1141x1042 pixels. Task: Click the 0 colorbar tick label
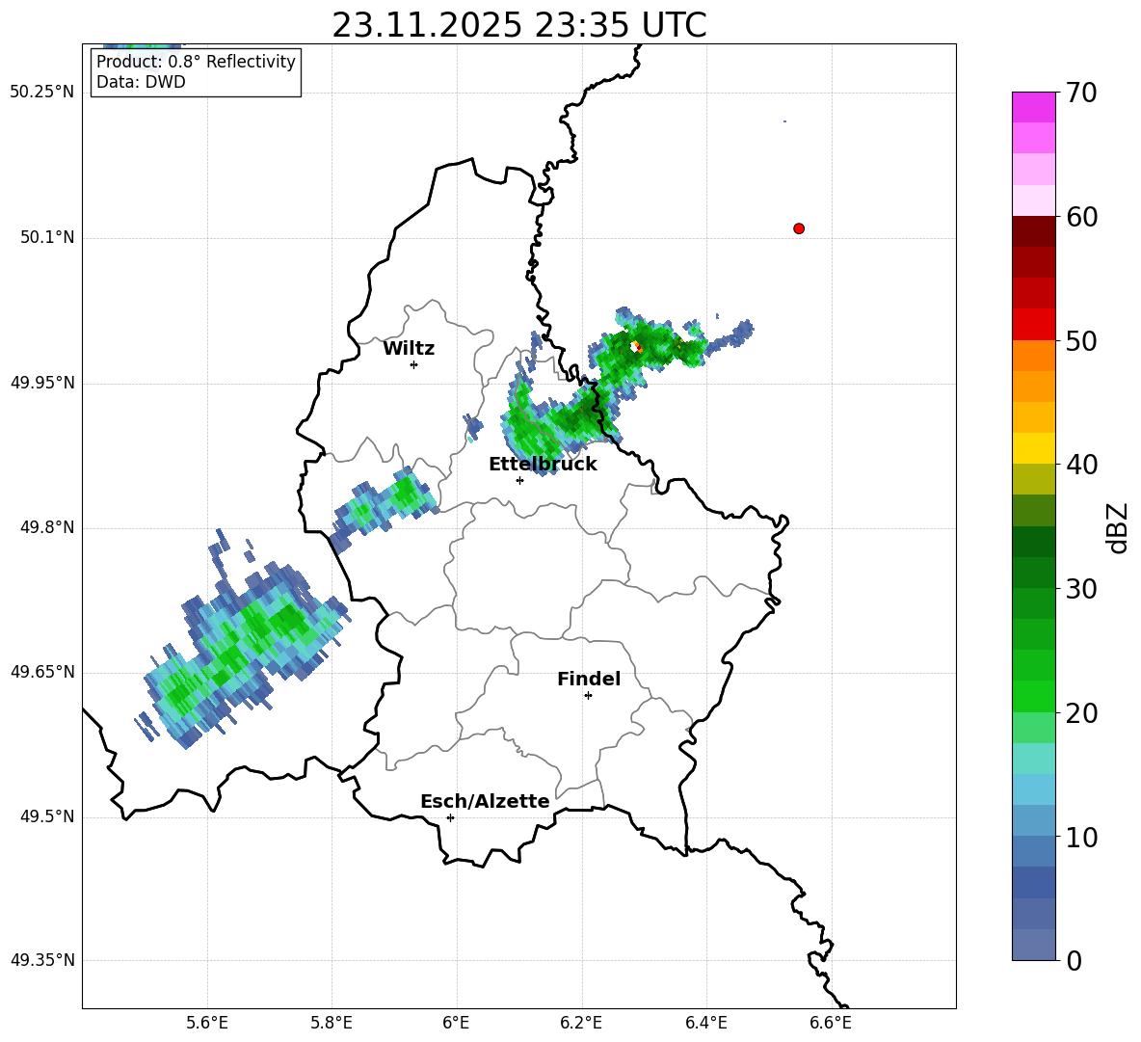[1074, 961]
